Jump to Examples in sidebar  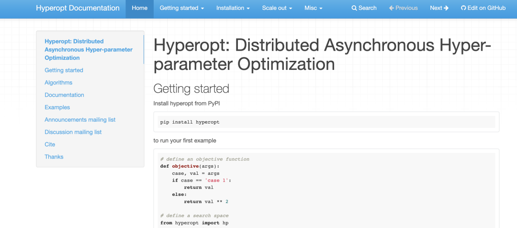(x=57, y=107)
